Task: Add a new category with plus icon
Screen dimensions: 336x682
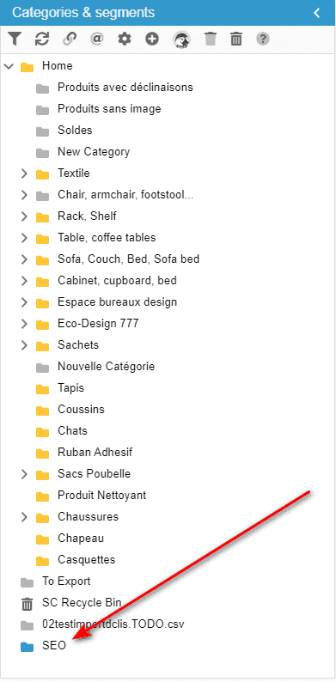Action: tap(151, 40)
